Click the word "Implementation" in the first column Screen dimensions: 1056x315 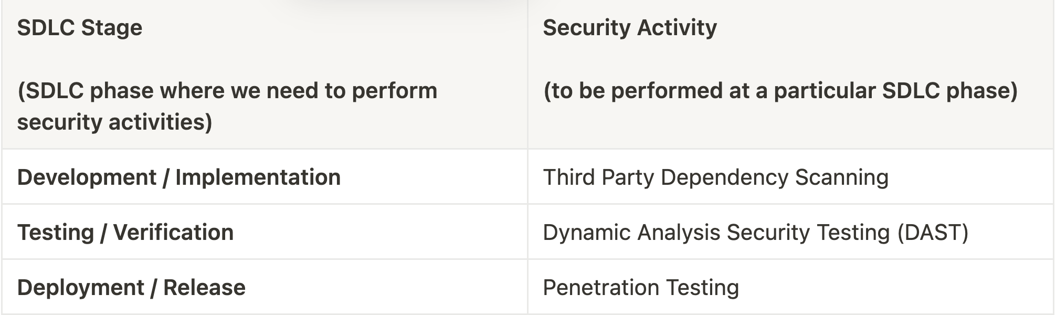coord(258,177)
